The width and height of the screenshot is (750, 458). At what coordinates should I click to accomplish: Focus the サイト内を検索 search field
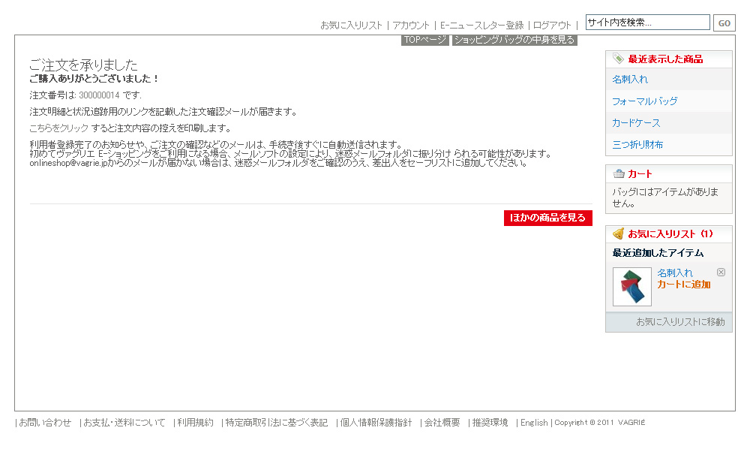[x=648, y=23]
